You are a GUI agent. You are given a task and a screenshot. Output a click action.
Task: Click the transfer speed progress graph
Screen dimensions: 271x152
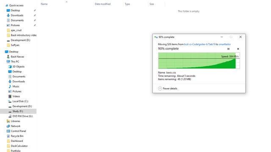tap(199, 61)
